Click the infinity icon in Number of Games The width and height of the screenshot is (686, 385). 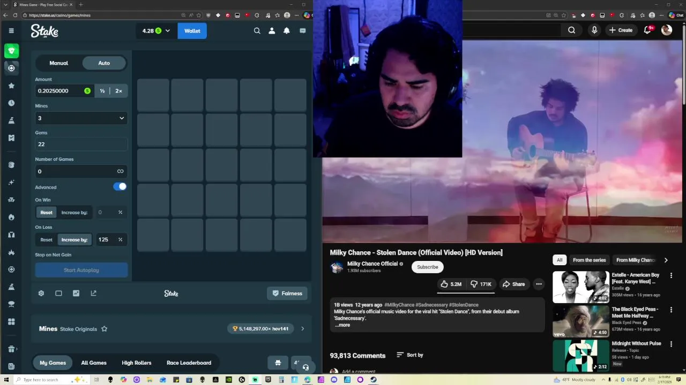coord(120,171)
